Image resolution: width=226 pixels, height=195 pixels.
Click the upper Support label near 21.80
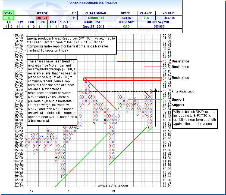click(178, 100)
